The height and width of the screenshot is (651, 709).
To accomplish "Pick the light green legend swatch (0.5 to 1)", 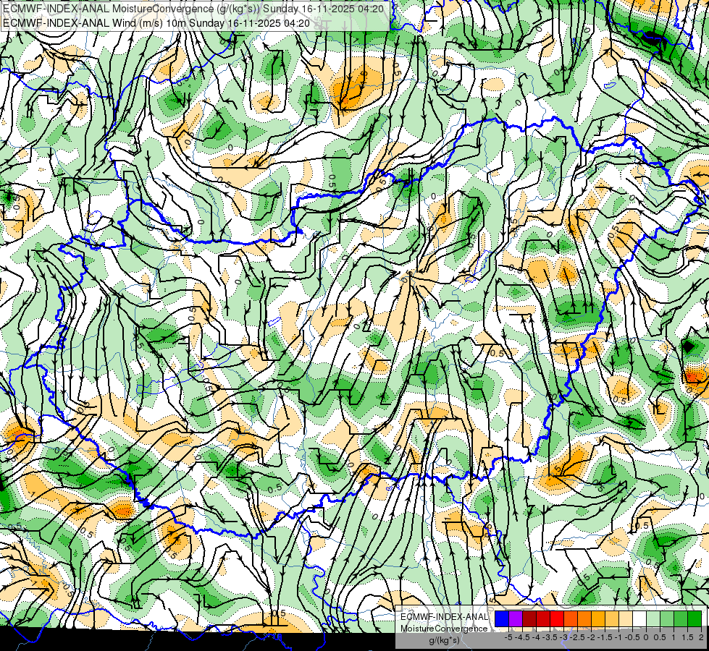I will tap(667, 618).
